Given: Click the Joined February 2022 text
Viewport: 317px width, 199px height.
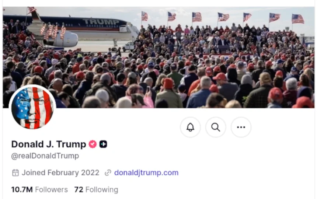Looking at the screenshot, I should click(60, 173).
